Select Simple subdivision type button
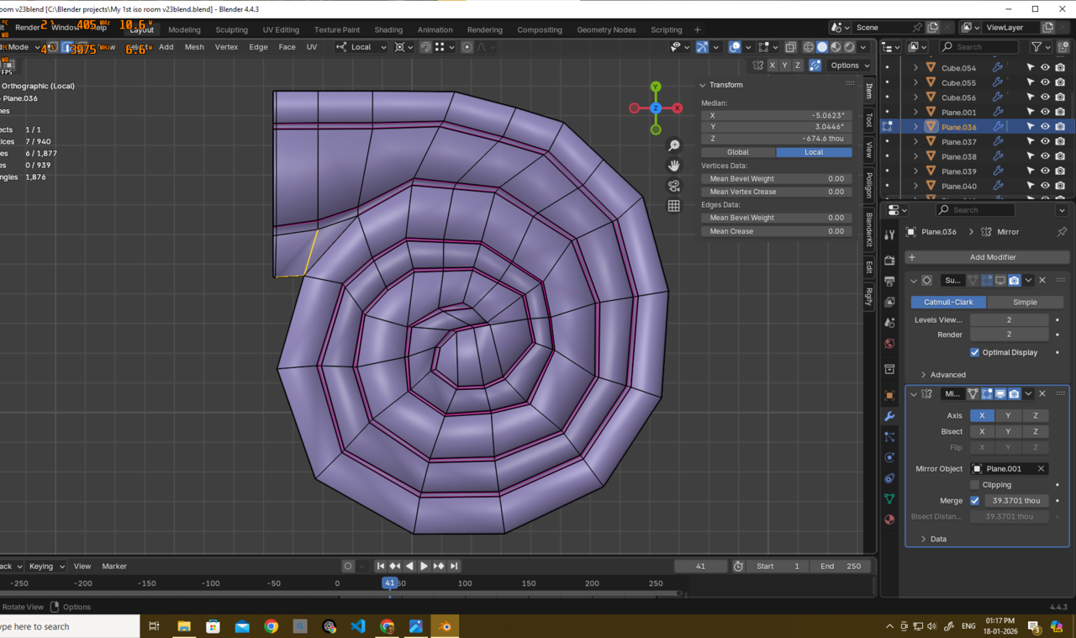The image size is (1076, 638). [1025, 302]
